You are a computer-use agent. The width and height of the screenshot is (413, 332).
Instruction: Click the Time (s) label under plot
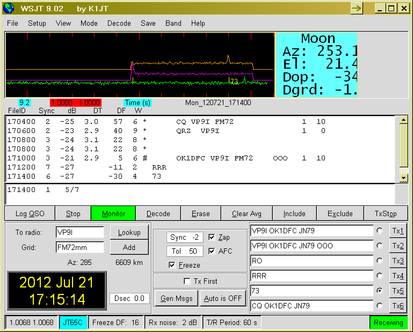click(x=137, y=102)
